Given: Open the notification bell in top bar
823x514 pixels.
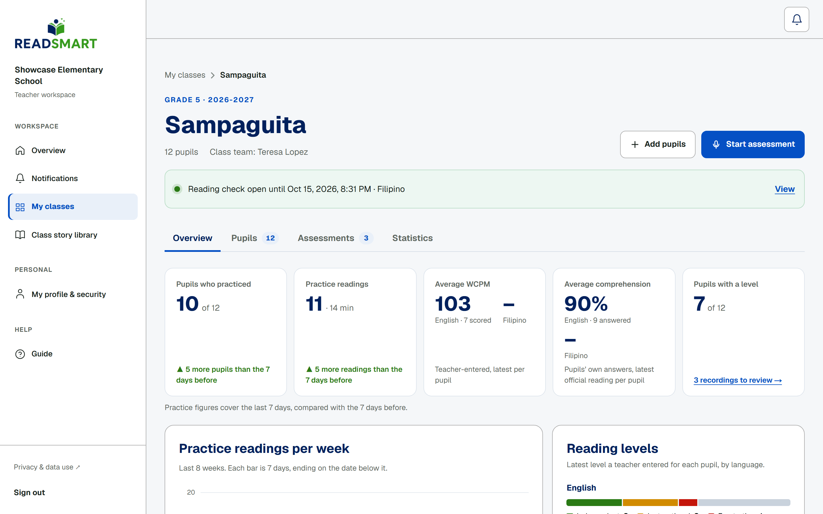Looking at the screenshot, I should click(x=796, y=19).
